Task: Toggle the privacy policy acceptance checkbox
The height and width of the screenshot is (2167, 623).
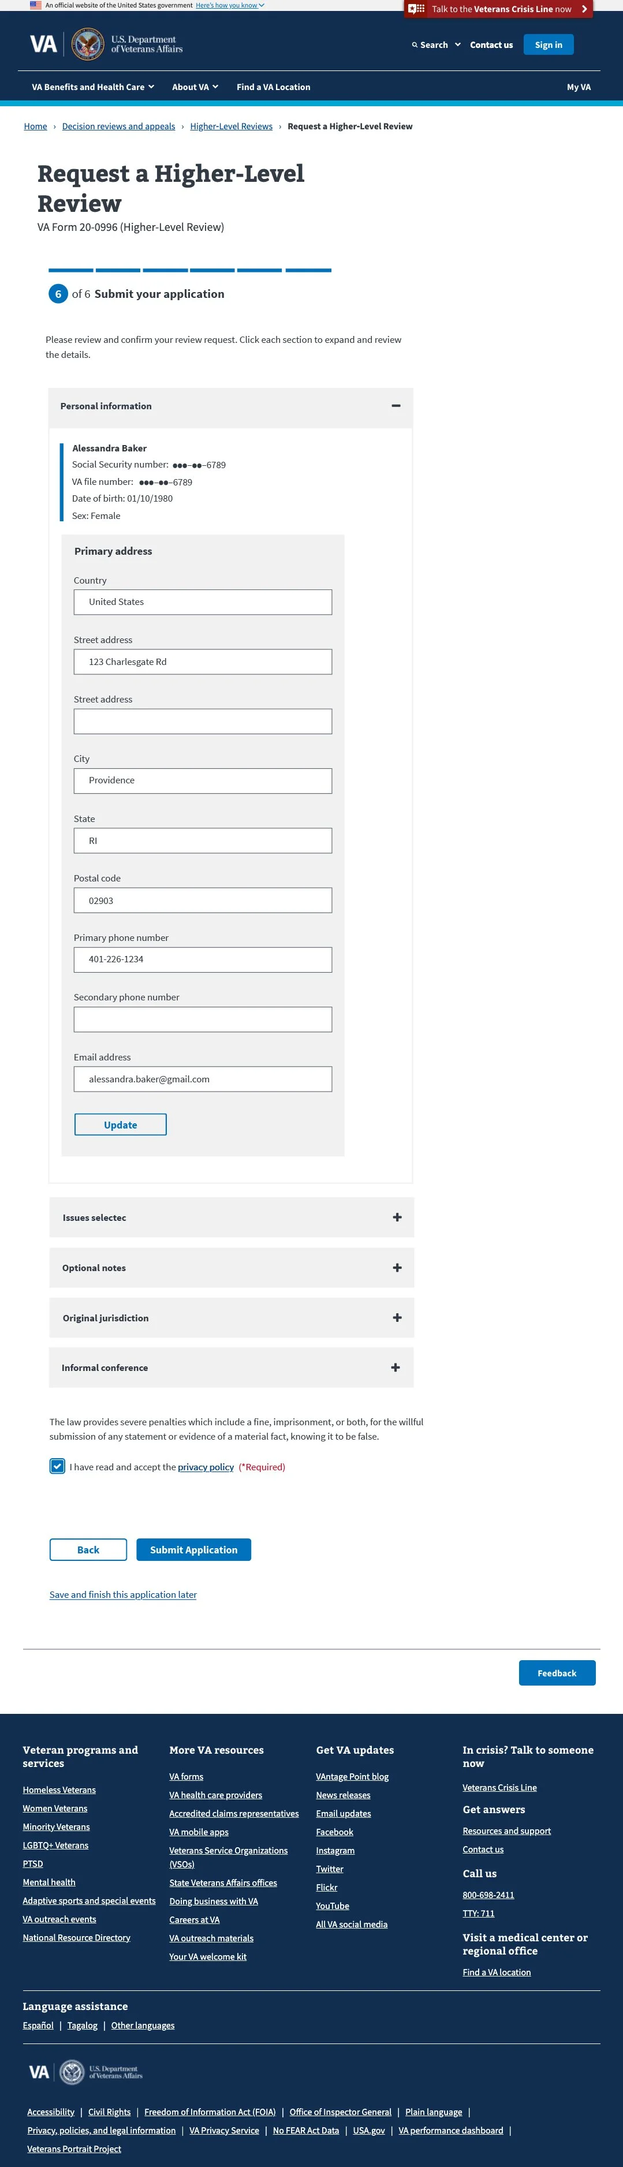Action: 57,1466
